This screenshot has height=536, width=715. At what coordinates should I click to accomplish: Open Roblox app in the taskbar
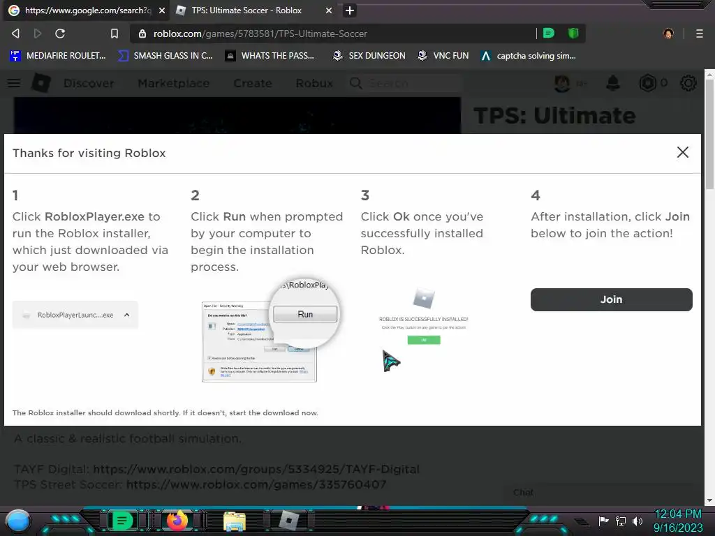point(288,520)
